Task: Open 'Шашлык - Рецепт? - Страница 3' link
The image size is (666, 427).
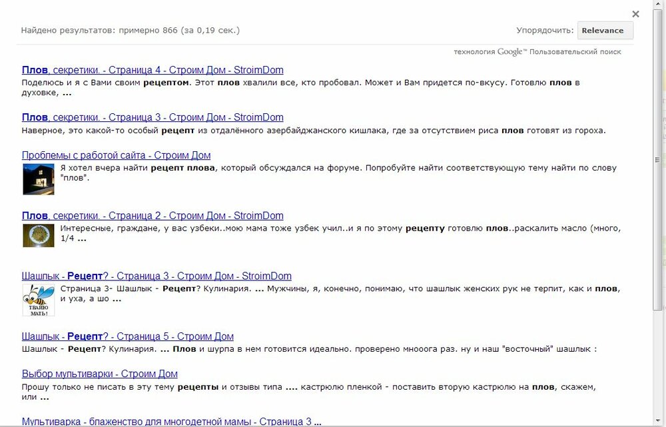Action: click(157, 276)
